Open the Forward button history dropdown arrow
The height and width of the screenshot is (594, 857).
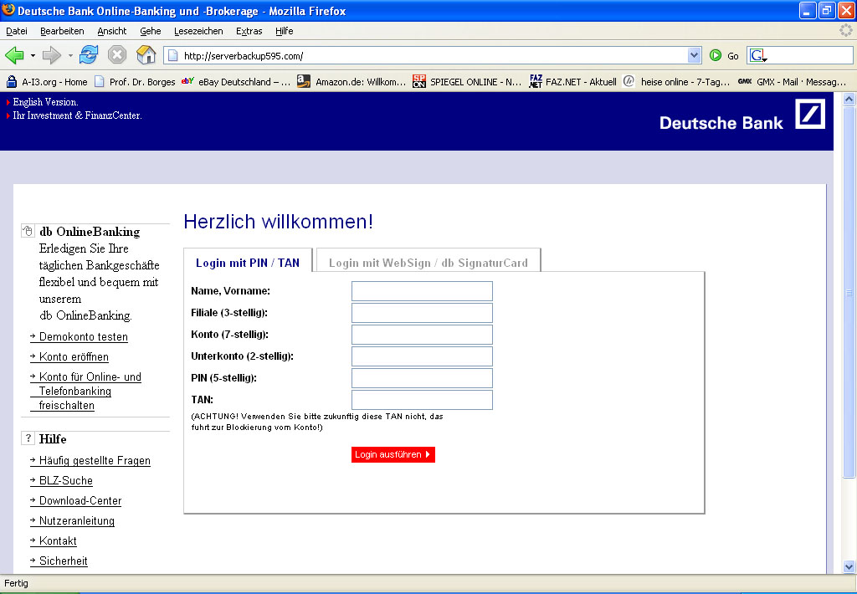(70, 55)
